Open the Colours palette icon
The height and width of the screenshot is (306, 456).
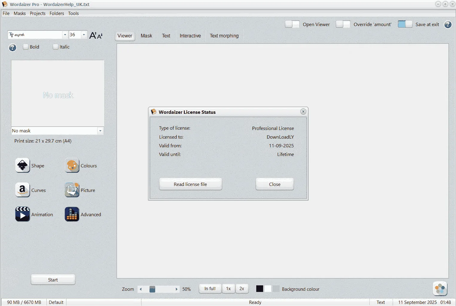coord(72,165)
